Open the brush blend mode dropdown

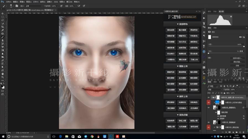click(34, 6)
